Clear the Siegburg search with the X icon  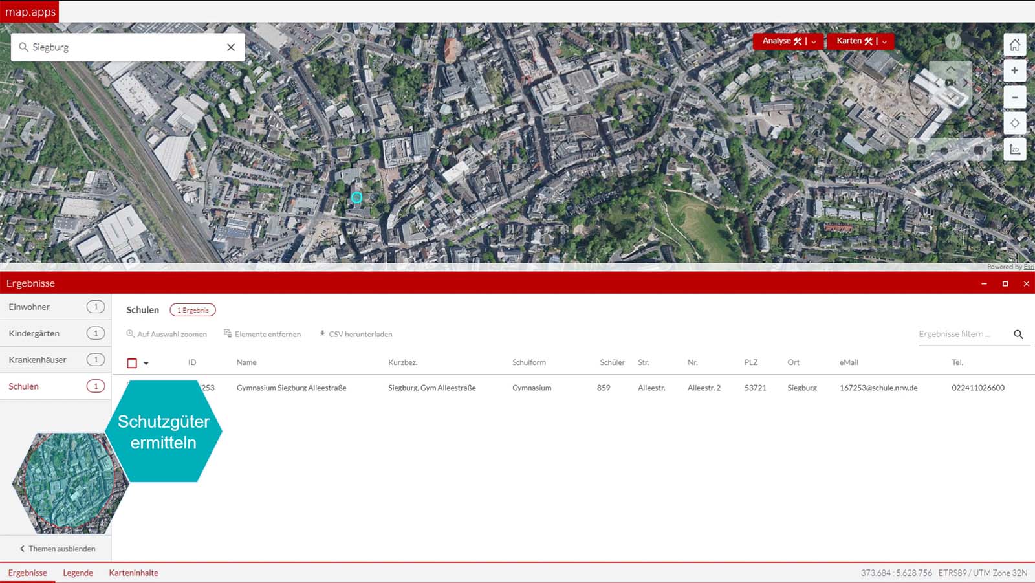tap(231, 47)
